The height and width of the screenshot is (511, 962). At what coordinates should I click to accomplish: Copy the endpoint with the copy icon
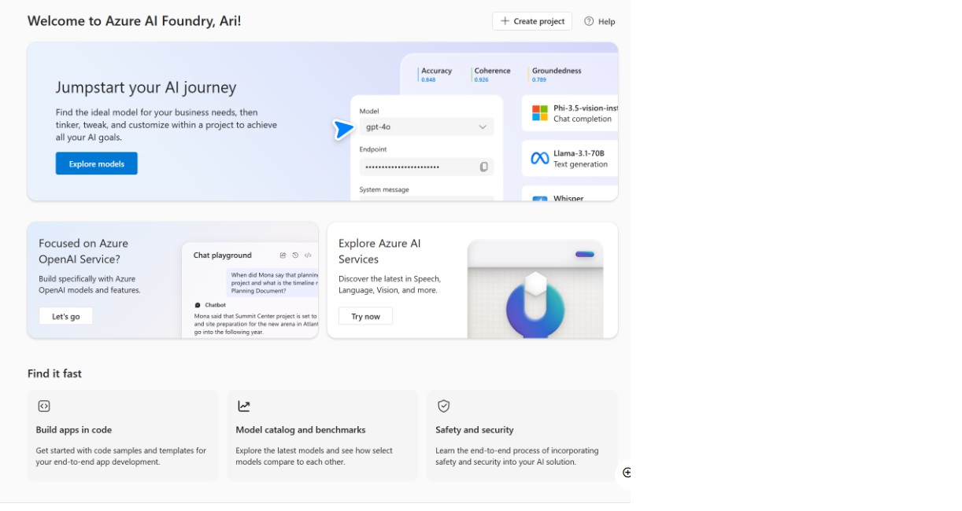coord(484,167)
